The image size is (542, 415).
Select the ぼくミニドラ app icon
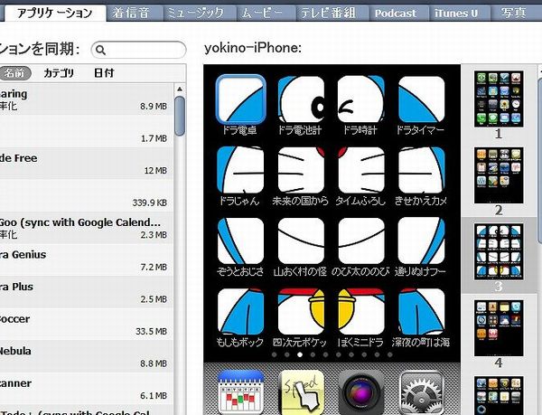(360, 312)
